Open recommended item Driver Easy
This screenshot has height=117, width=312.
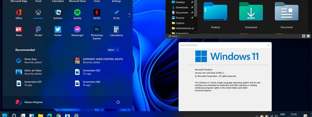click(29, 61)
